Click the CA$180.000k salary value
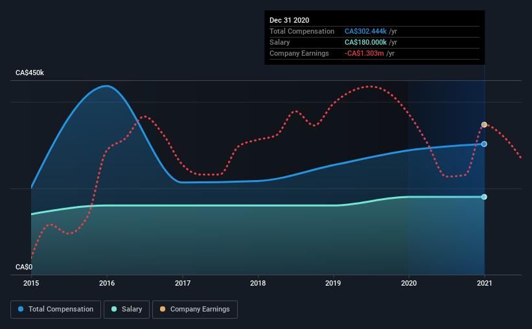Image resolution: width=532 pixels, height=329 pixels. (365, 42)
